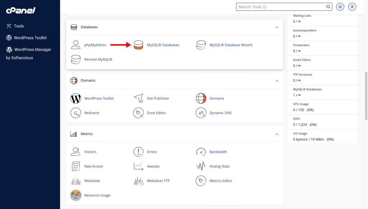
Task: Open Tools in the sidebar
Action: pos(19,26)
